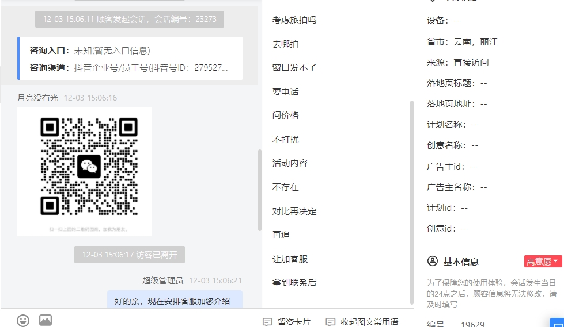The height and width of the screenshot is (327, 564).
Task: Click 收起图文常用语 button label
Action: [369, 322]
